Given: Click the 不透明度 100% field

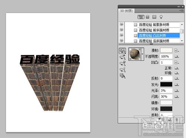Looking at the screenshot, I should [x=166, y=56].
